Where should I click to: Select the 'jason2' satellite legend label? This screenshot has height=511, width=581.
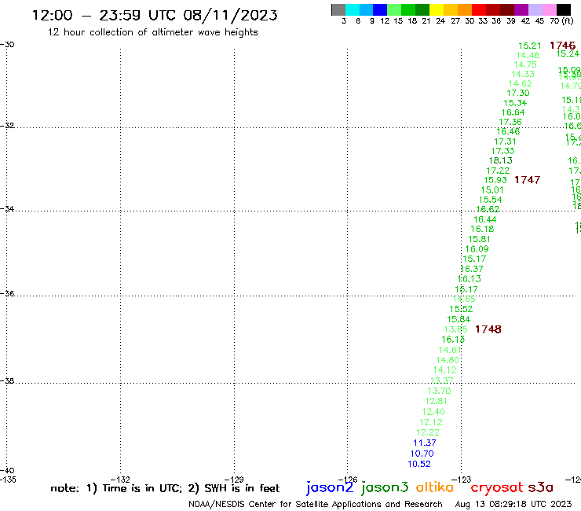pyautogui.click(x=330, y=487)
